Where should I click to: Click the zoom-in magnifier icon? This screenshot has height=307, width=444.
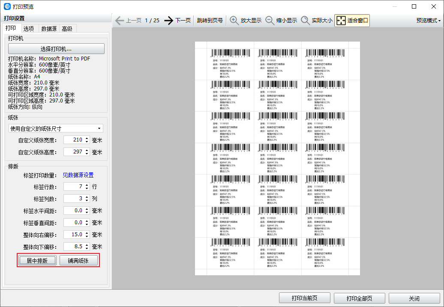point(234,21)
